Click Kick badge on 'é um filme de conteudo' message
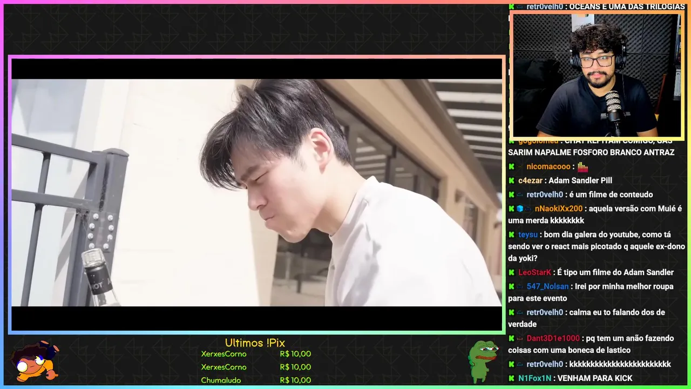Viewport: 691px width, 389px height. click(511, 194)
